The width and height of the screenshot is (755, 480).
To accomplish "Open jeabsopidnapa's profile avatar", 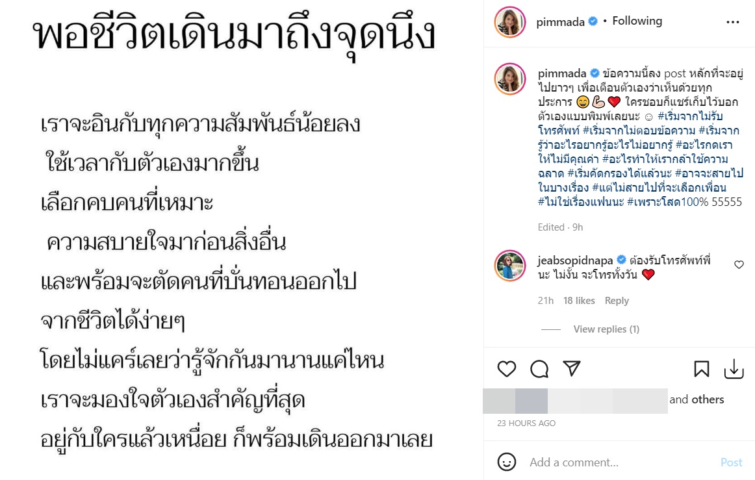I will [510, 266].
